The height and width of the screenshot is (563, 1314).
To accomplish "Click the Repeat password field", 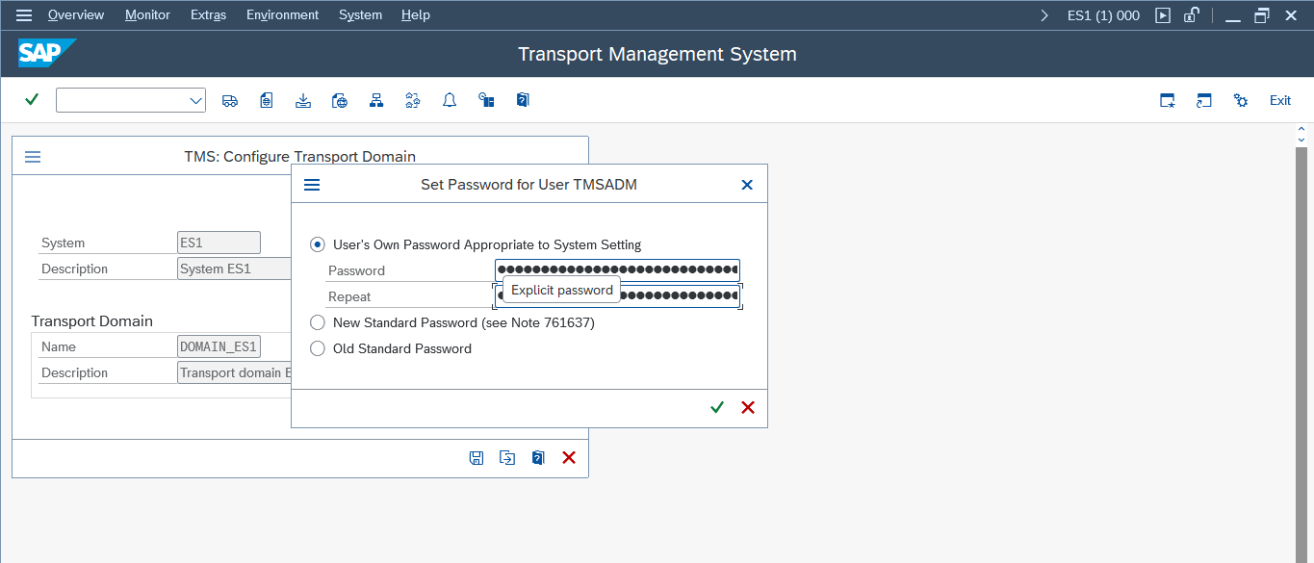I will [x=617, y=296].
